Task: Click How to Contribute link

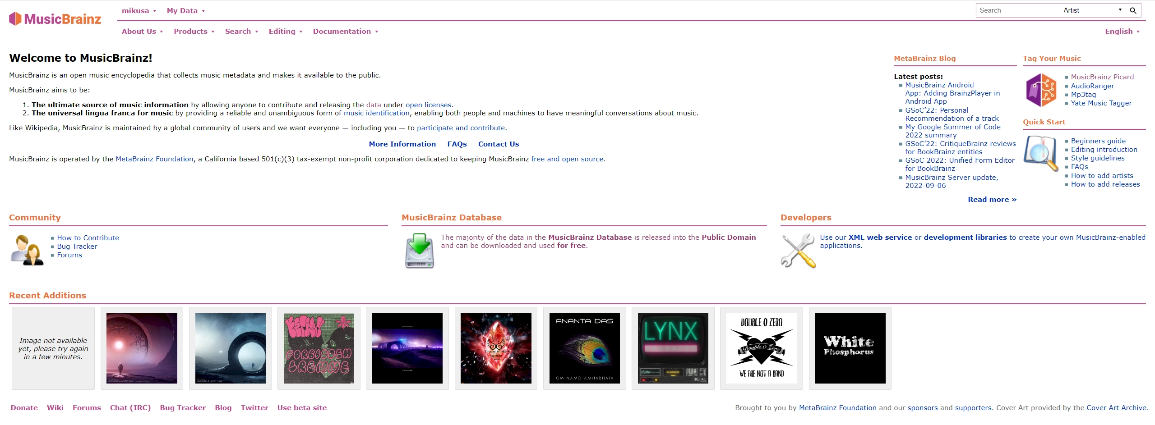Action: 88,238
